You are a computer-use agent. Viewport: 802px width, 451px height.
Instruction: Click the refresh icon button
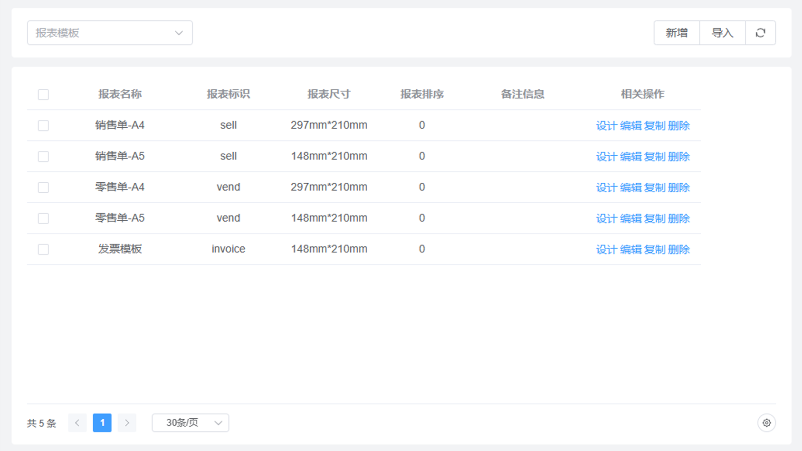760,33
